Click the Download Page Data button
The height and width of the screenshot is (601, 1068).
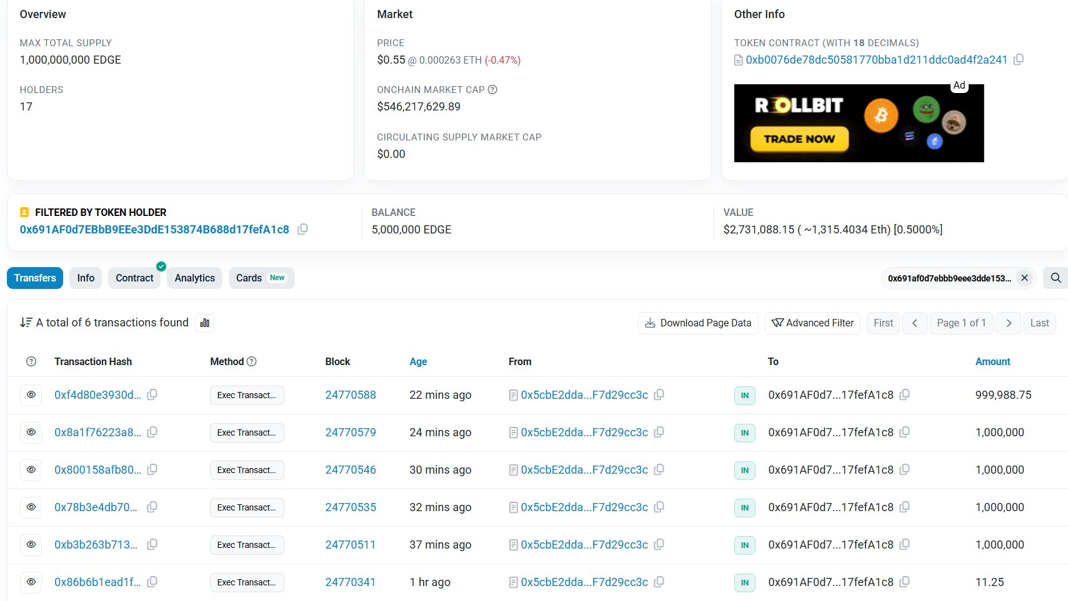coord(697,323)
